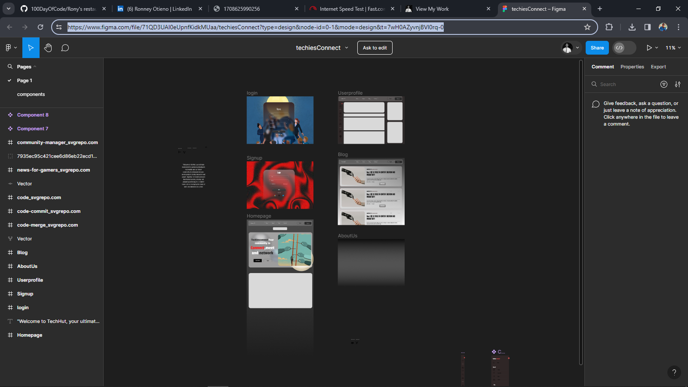The height and width of the screenshot is (387, 688).
Task: Click the canvas vertical scrollbar
Action: [580, 212]
